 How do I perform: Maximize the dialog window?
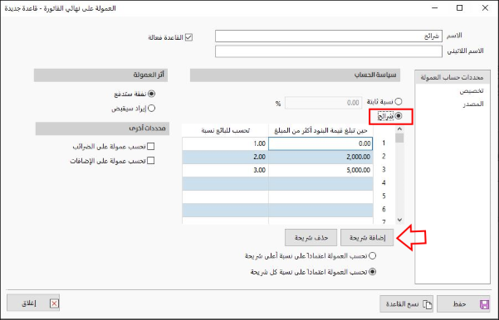pos(459,8)
